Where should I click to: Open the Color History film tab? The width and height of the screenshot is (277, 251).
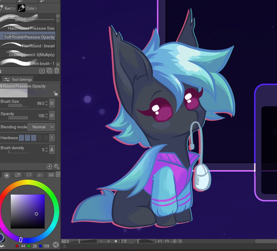[51, 175]
